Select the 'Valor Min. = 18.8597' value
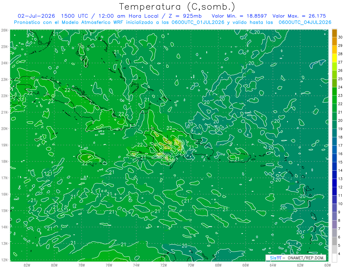The image size is (348, 269). [x=239, y=16]
